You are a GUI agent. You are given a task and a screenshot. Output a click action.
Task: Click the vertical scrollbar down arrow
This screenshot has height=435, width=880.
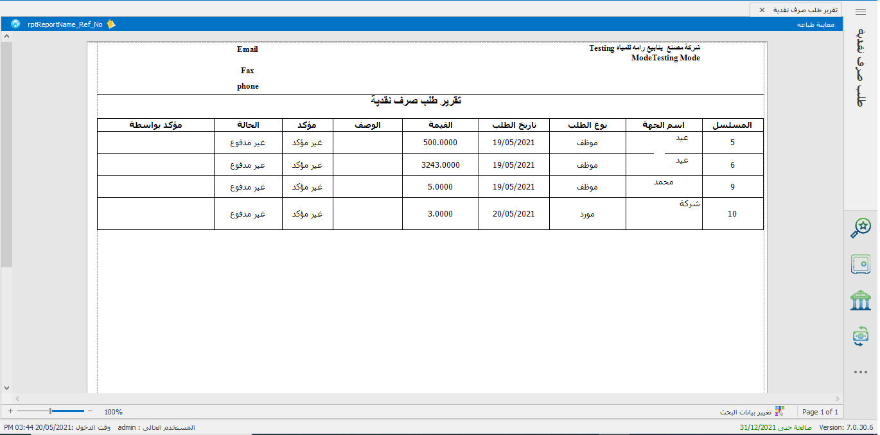coord(6,388)
